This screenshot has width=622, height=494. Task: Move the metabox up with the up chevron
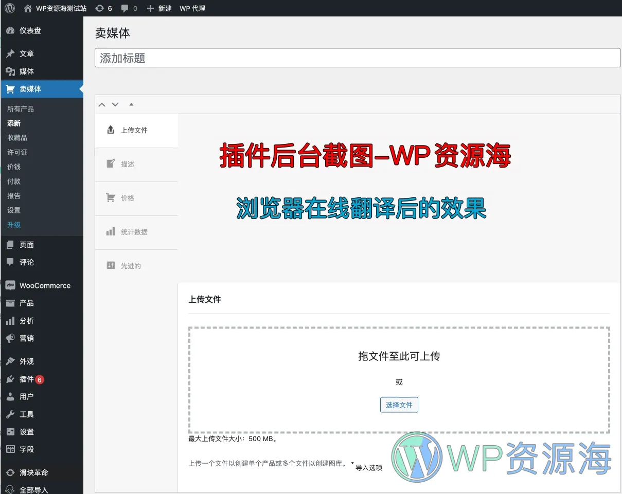pos(102,104)
